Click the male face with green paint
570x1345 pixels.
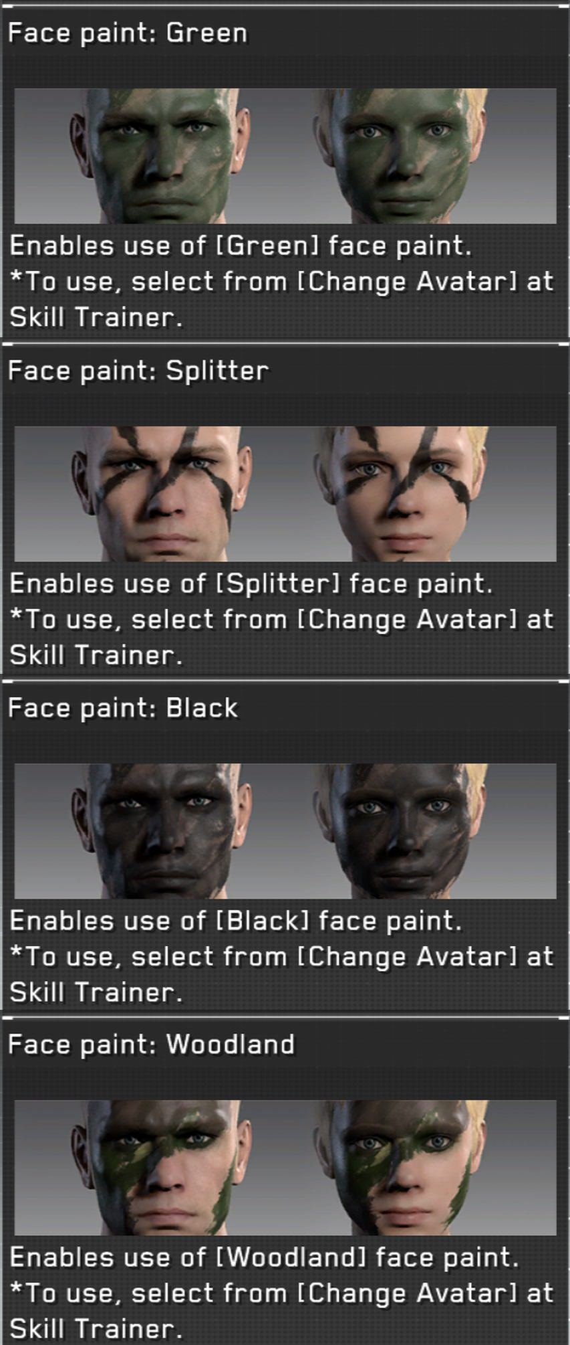coord(161,156)
